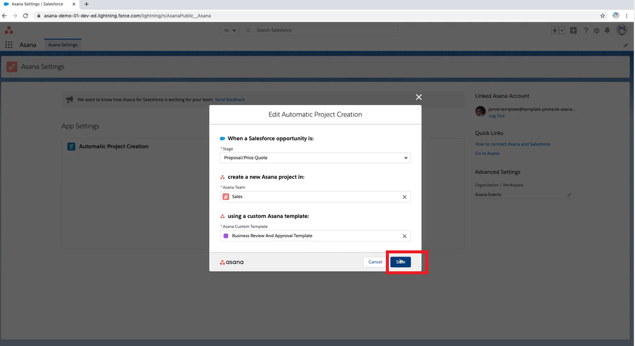
Task: Click the Send feedback link
Action: pyautogui.click(x=229, y=99)
